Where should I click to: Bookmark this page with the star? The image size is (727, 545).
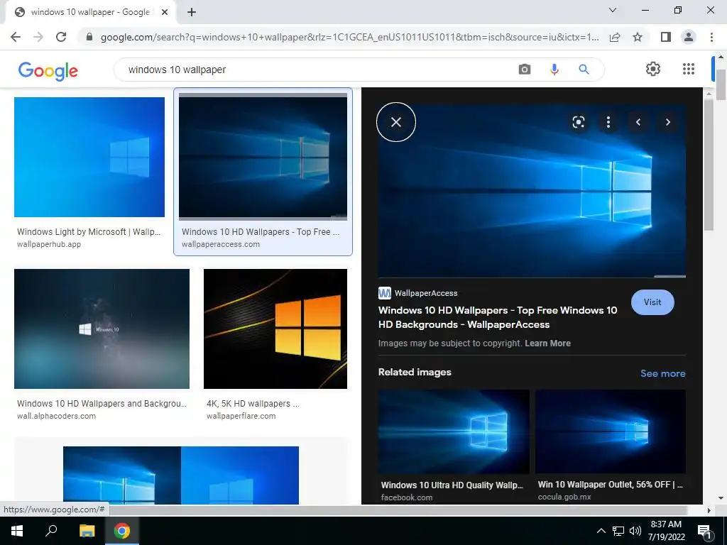pos(638,37)
